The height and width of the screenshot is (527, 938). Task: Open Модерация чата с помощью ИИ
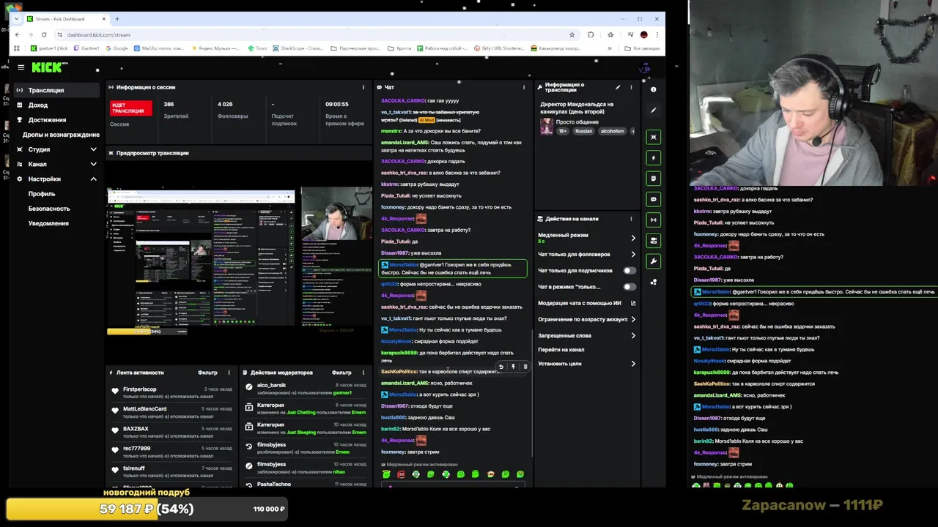[587, 303]
